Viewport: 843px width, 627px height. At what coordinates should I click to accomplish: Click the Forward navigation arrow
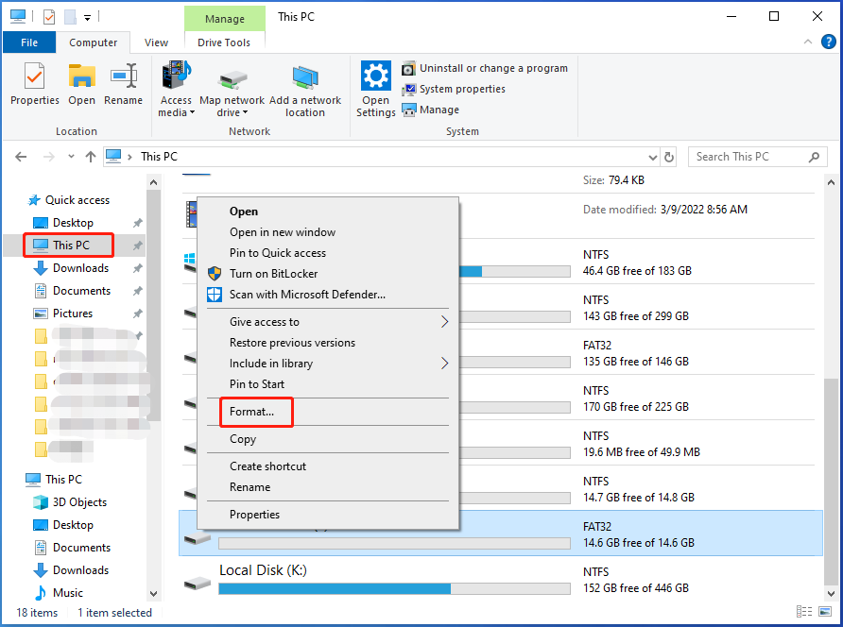point(49,157)
